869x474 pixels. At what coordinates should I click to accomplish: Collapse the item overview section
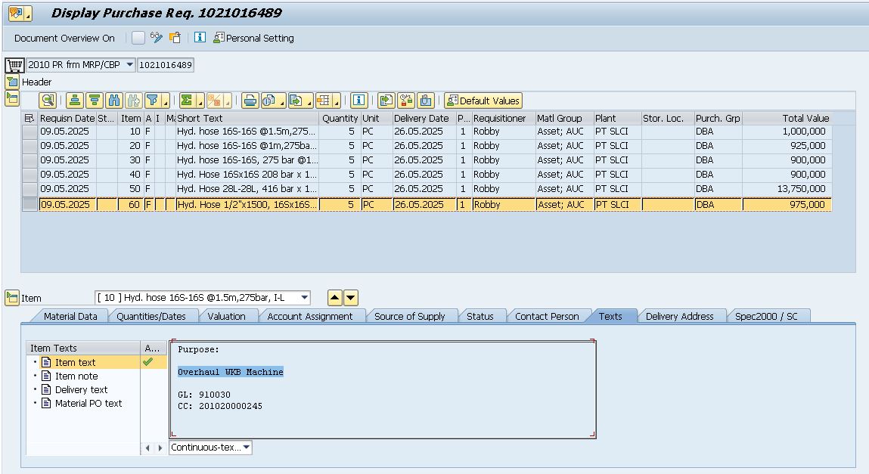[12, 99]
